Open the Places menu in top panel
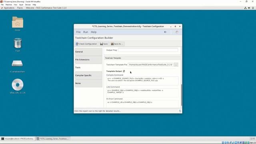The image size is (256, 144). coord(20,8)
